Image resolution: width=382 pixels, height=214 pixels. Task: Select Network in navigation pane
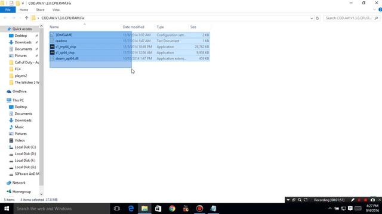click(x=19, y=182)
